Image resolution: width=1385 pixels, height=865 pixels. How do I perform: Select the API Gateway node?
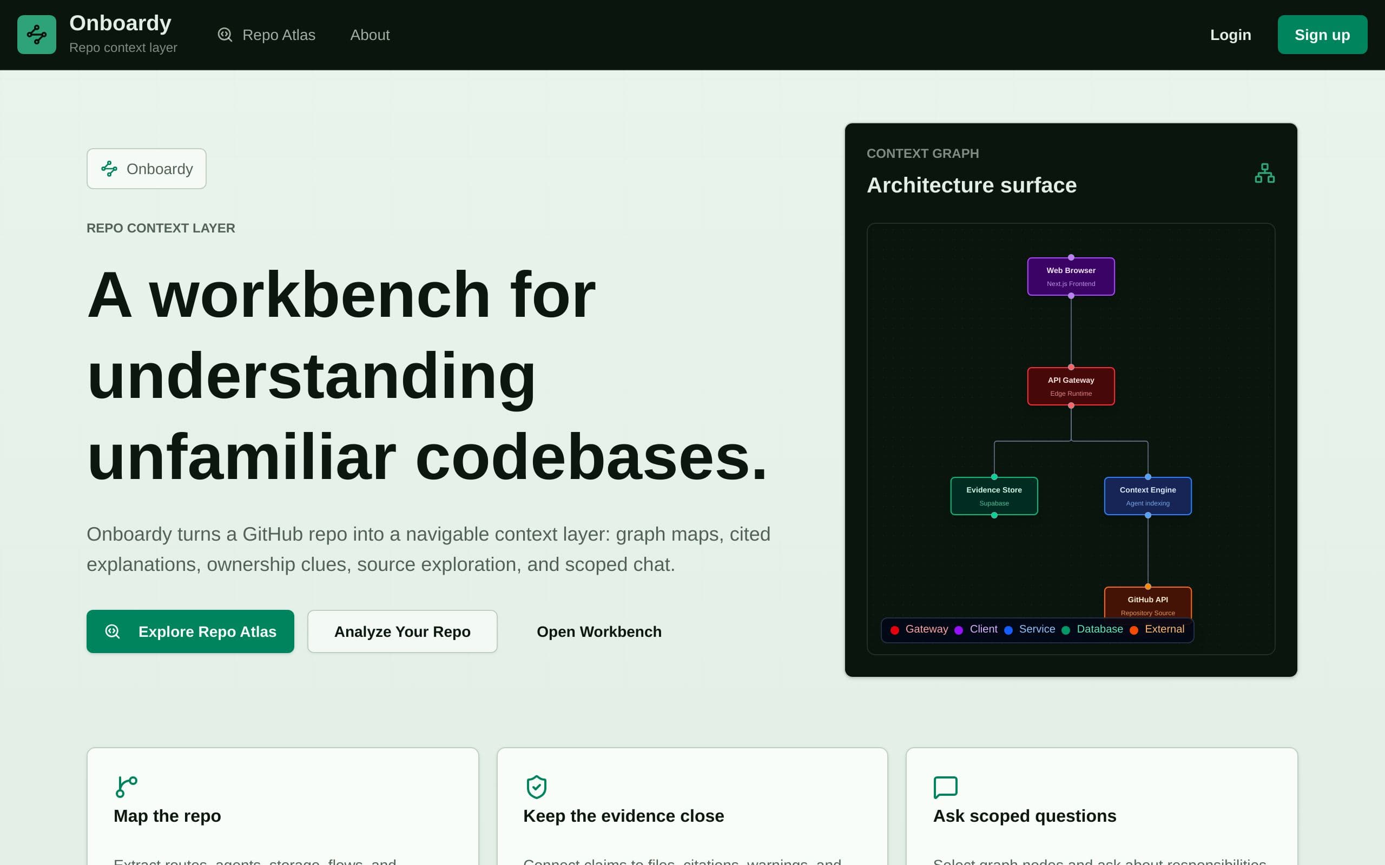point(1071,386)
